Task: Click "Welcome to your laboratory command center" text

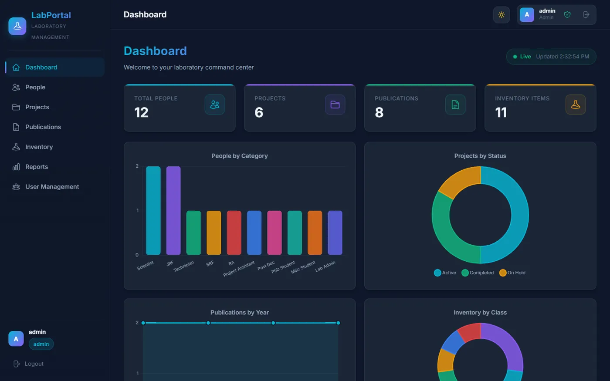Action: pos(189,67)
